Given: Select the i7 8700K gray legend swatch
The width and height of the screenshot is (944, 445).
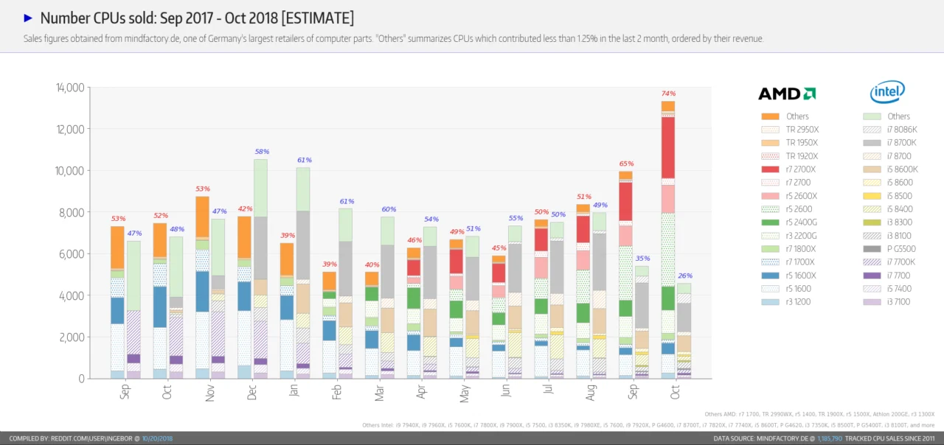Looking at the screenshot, I should [x=872, y=143].
